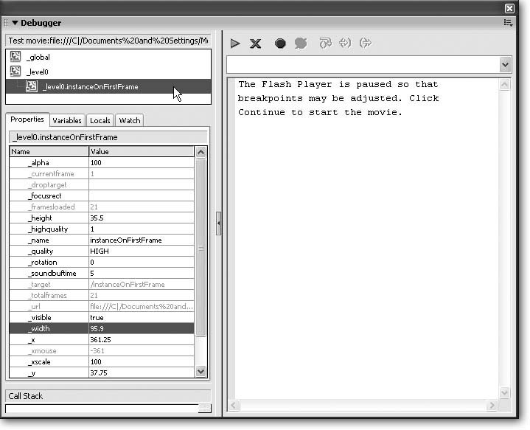Viewport: 530px width, 430px height.
Task: Open the script selection dropdown
Action: click(x=505, y=66)
